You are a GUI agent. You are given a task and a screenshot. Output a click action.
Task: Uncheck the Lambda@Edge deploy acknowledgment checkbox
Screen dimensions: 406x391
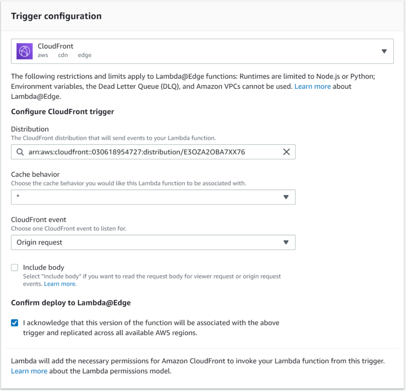[x=14, y=323]
